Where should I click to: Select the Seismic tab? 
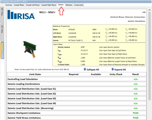[x=61, y=5]
